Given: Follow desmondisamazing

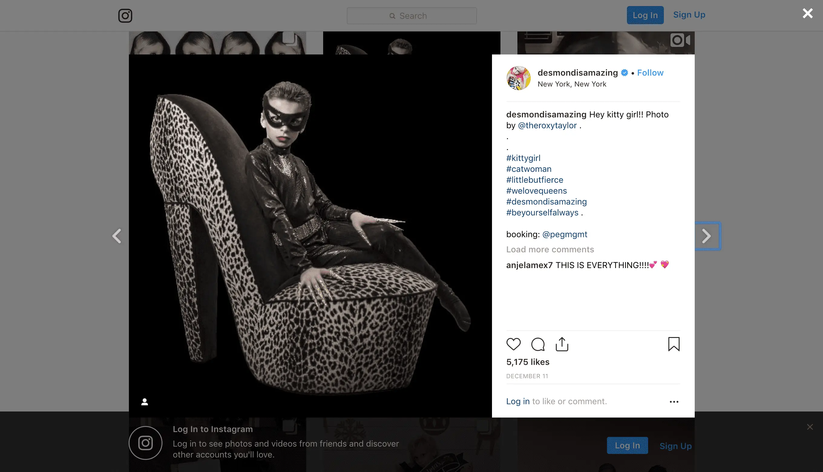Looking at the screenshot, I should pyautogui.click(x=650, y=73).
